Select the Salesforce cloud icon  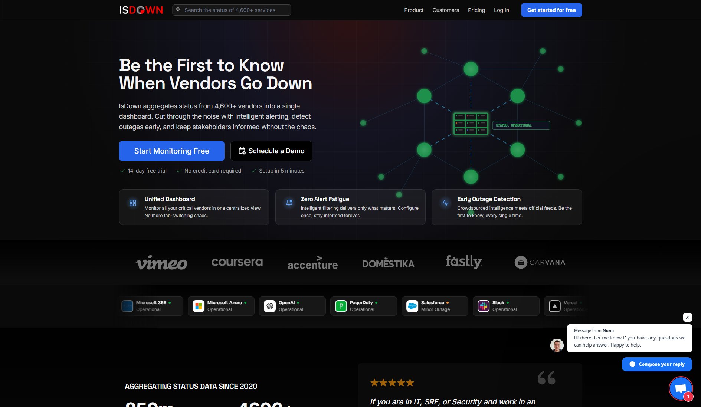point(412,306)
